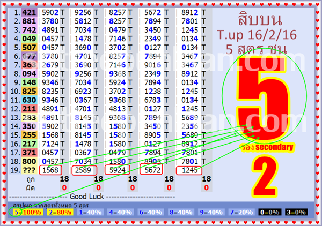Click result 217 in row 16
Image resolution: width=322 pixels, height=226 pixels.
[x=29, y=144]
